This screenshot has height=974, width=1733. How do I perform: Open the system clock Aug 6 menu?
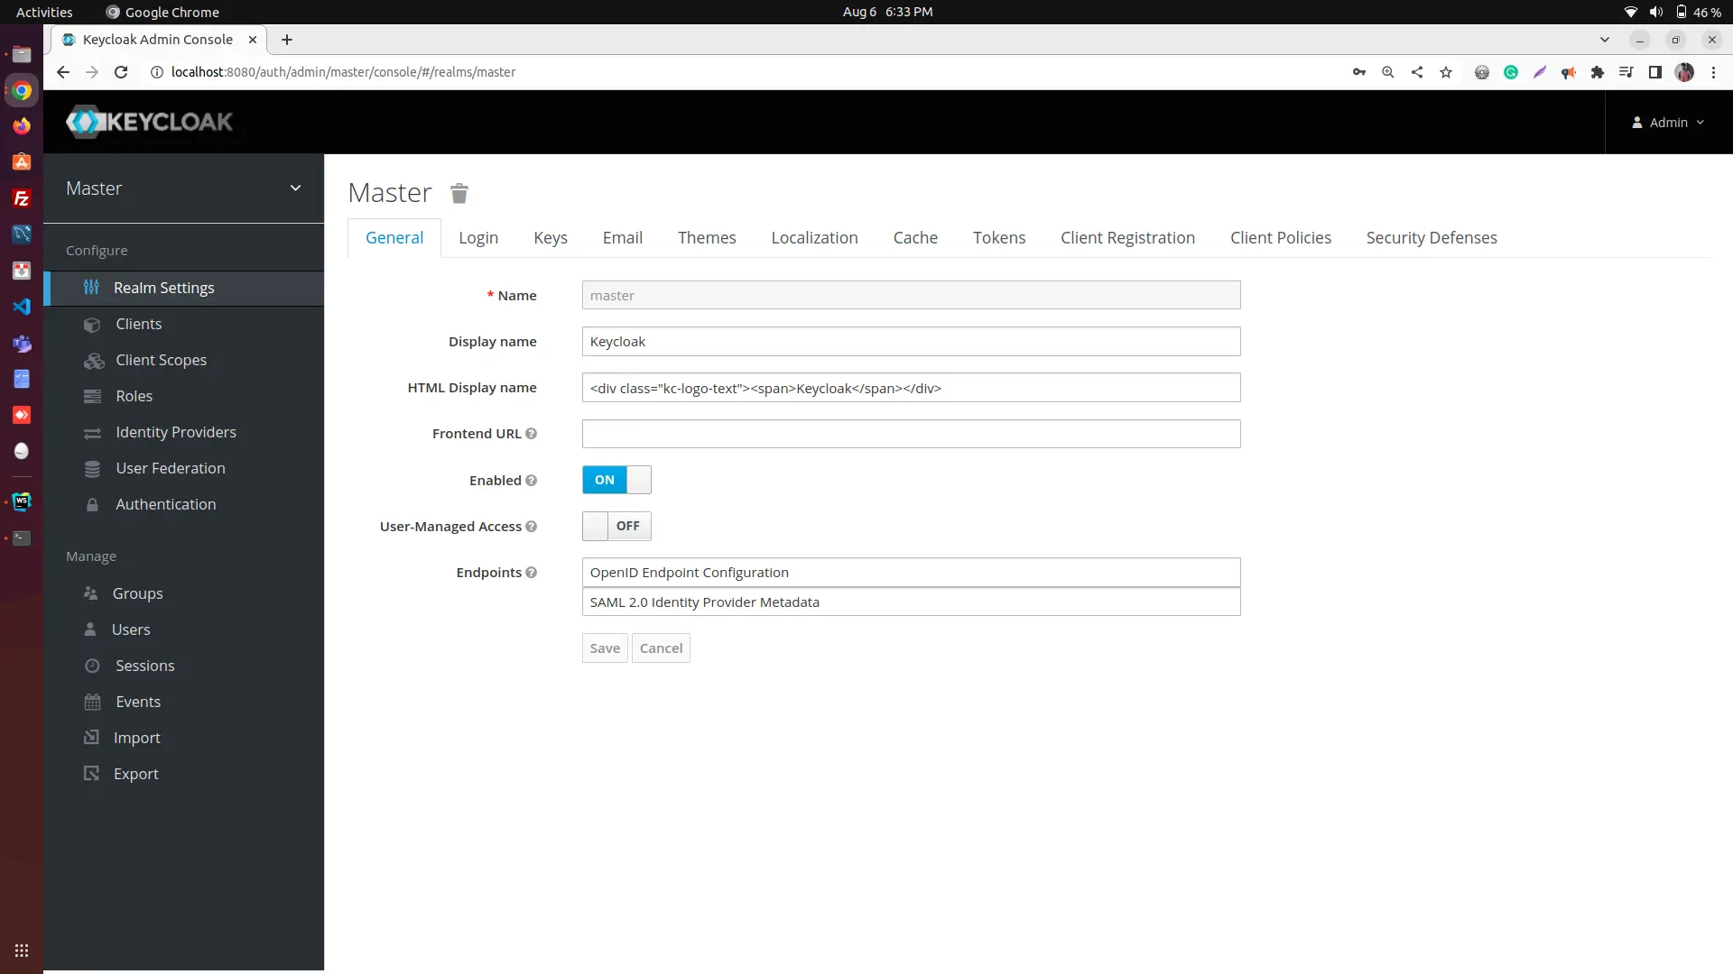pos(887,12)
